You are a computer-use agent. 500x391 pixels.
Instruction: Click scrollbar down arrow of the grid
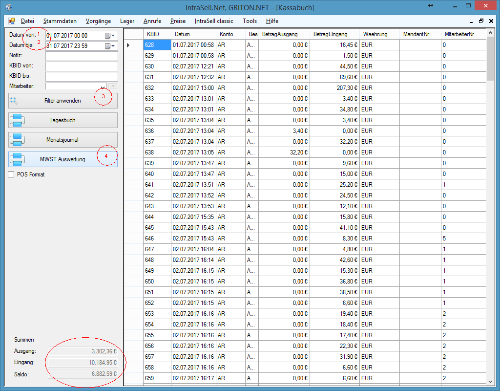click(490, 381)
